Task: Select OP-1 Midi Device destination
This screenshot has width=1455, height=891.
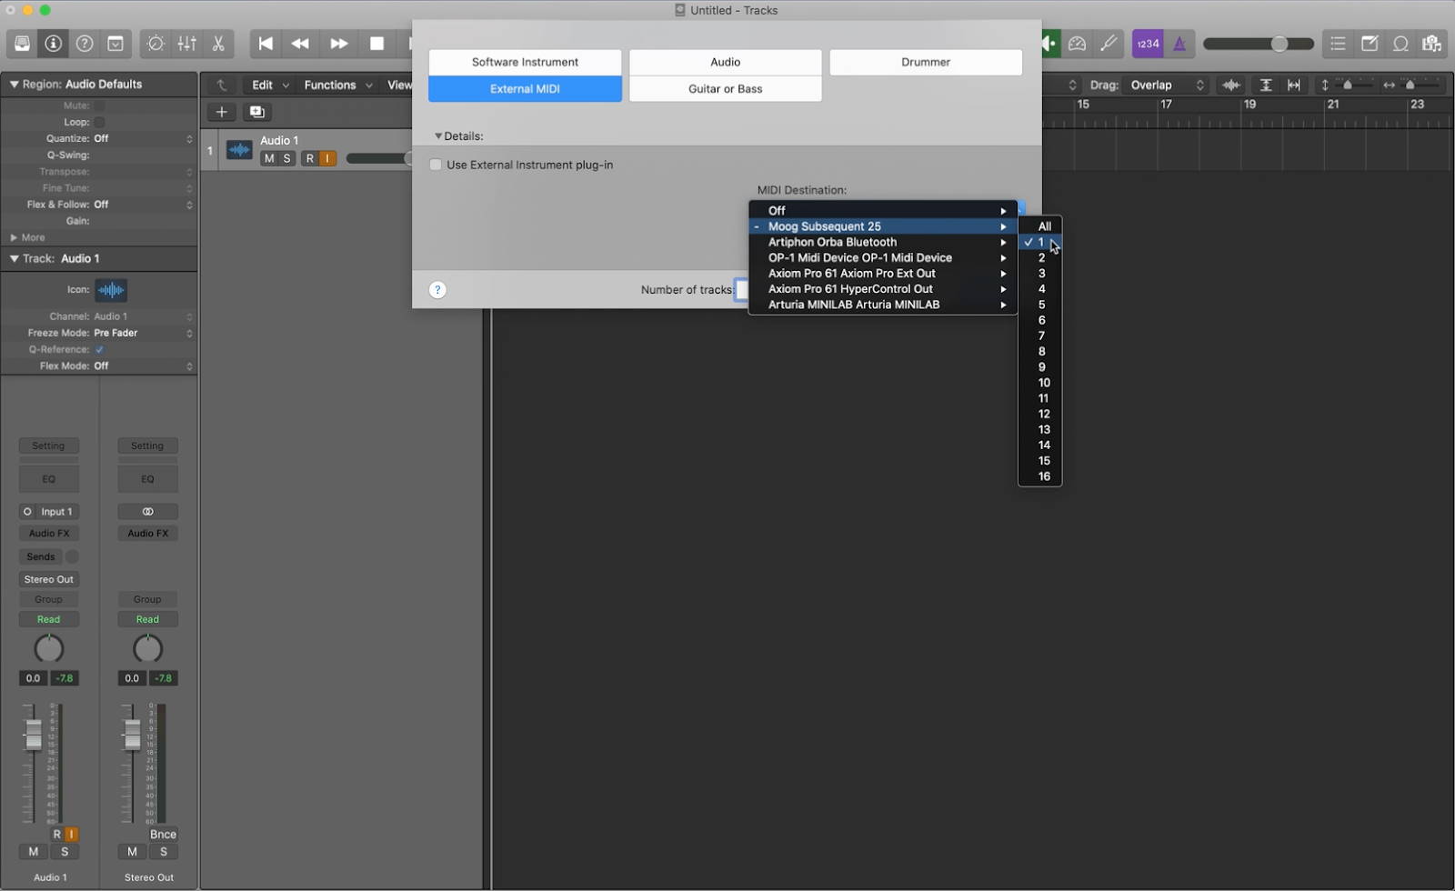Action: (x=883, y=257)
